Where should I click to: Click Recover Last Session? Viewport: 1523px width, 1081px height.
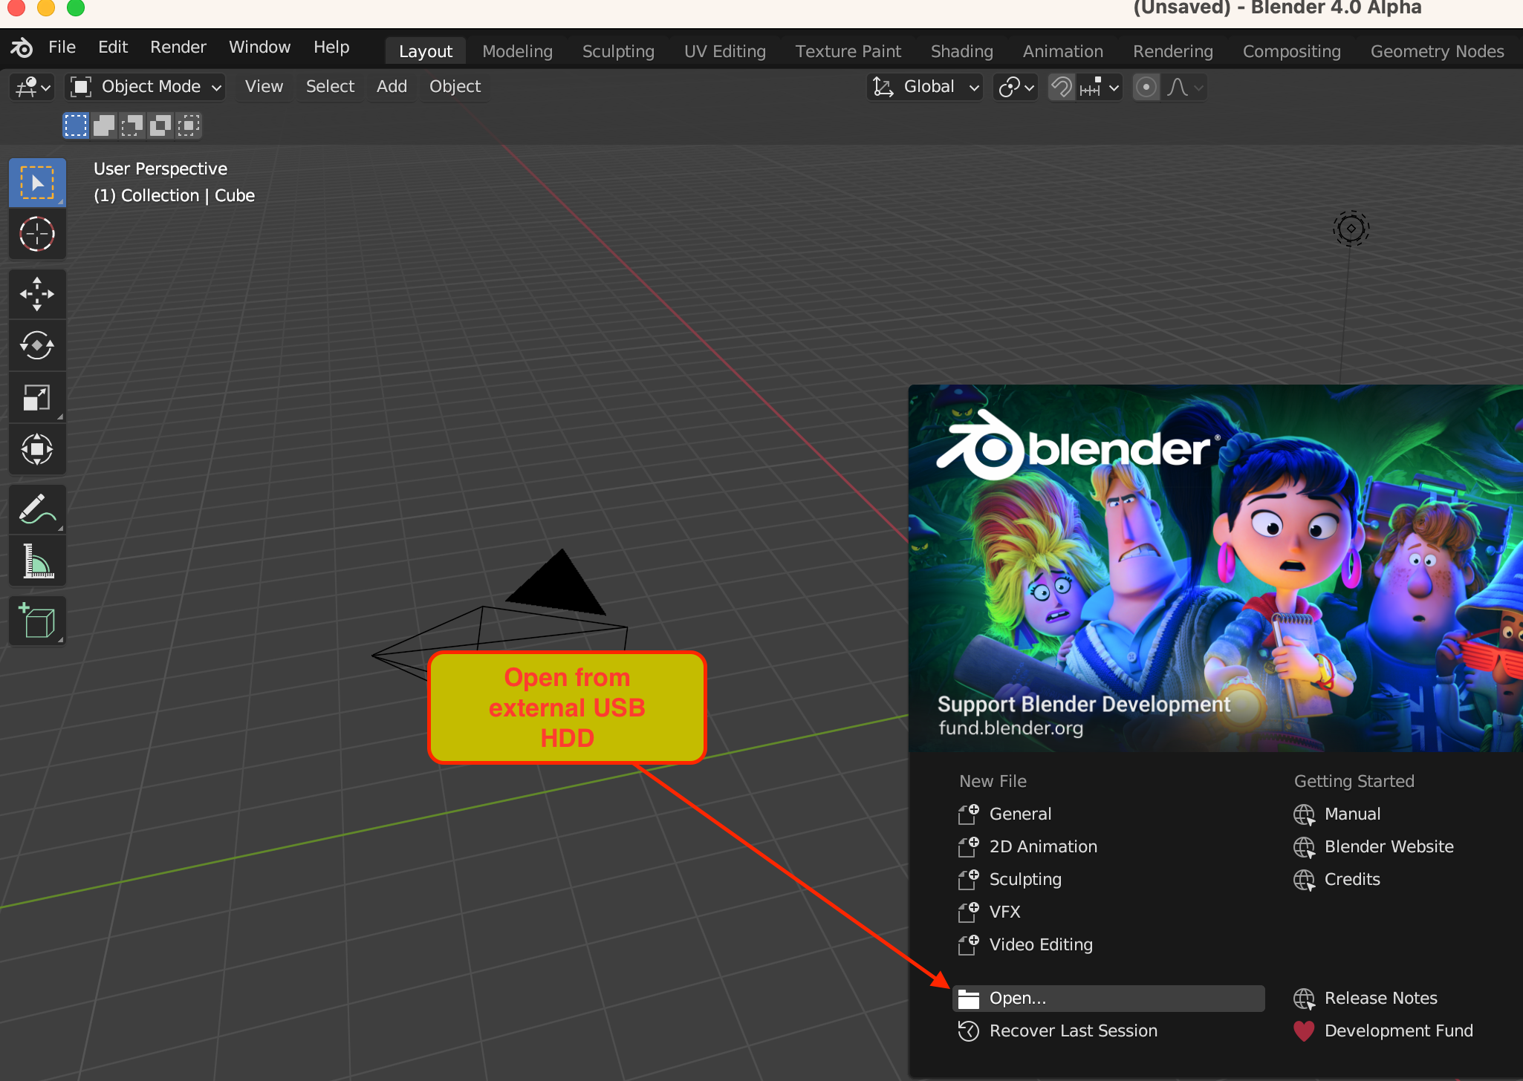pos(1073,1031)
